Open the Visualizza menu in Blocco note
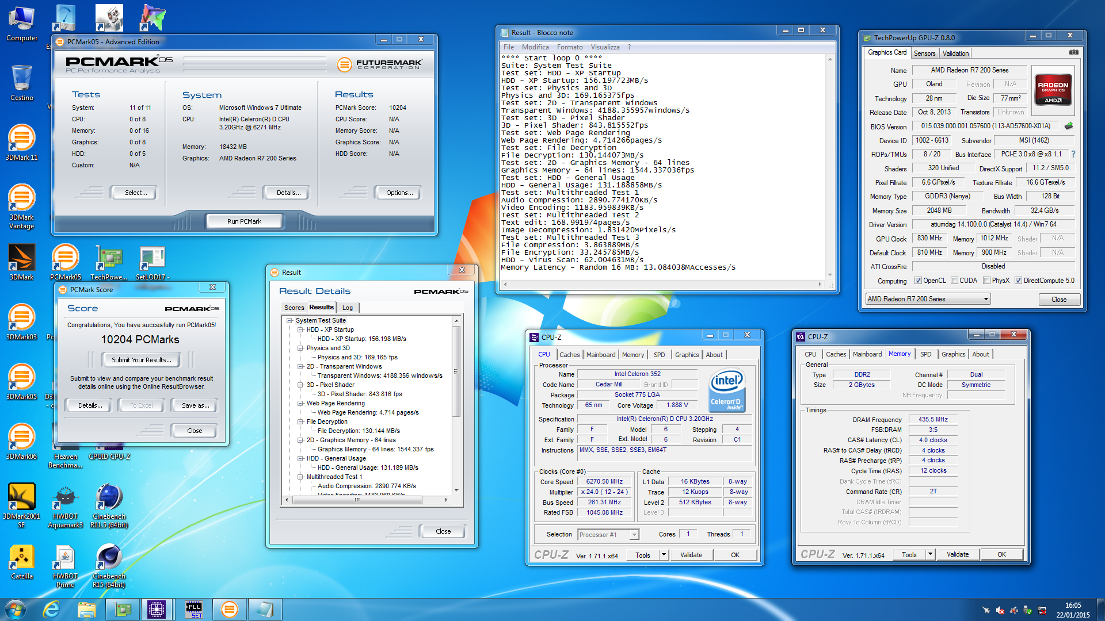The height and width of the screenshot is (621, 1105). click(x=605, y=47)
